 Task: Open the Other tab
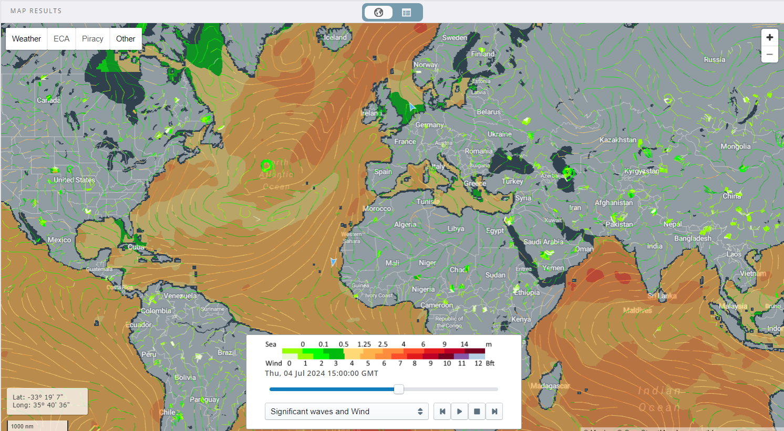pyautogui.click(x=126, y=39)
